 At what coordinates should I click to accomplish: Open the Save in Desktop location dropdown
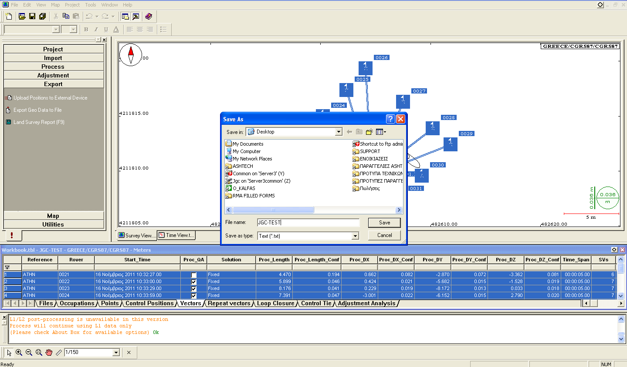(339, 132)
